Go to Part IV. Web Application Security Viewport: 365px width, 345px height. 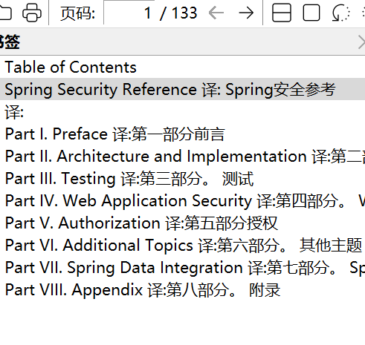tap(185, 201)
